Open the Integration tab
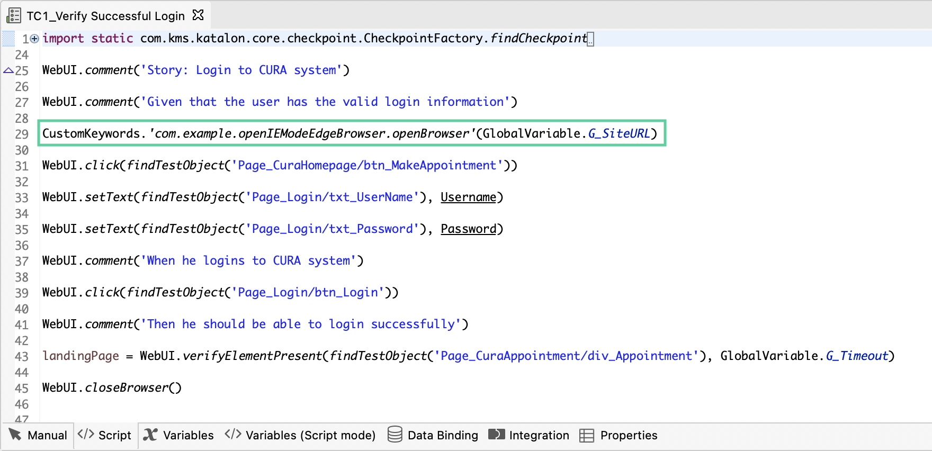This screenshot has height=451, width=932. point(528,435)
